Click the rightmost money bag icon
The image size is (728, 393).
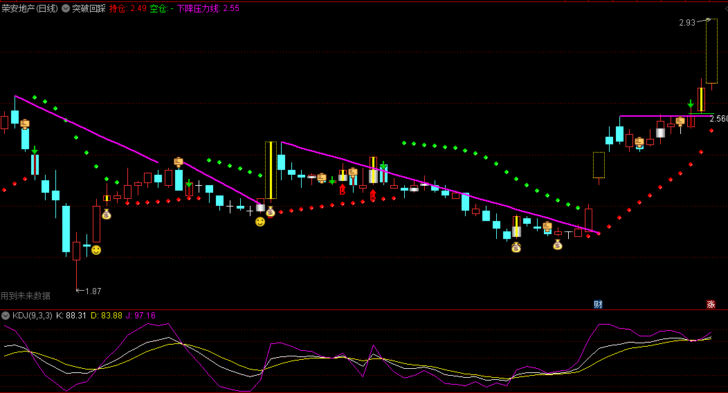point(558,244)
